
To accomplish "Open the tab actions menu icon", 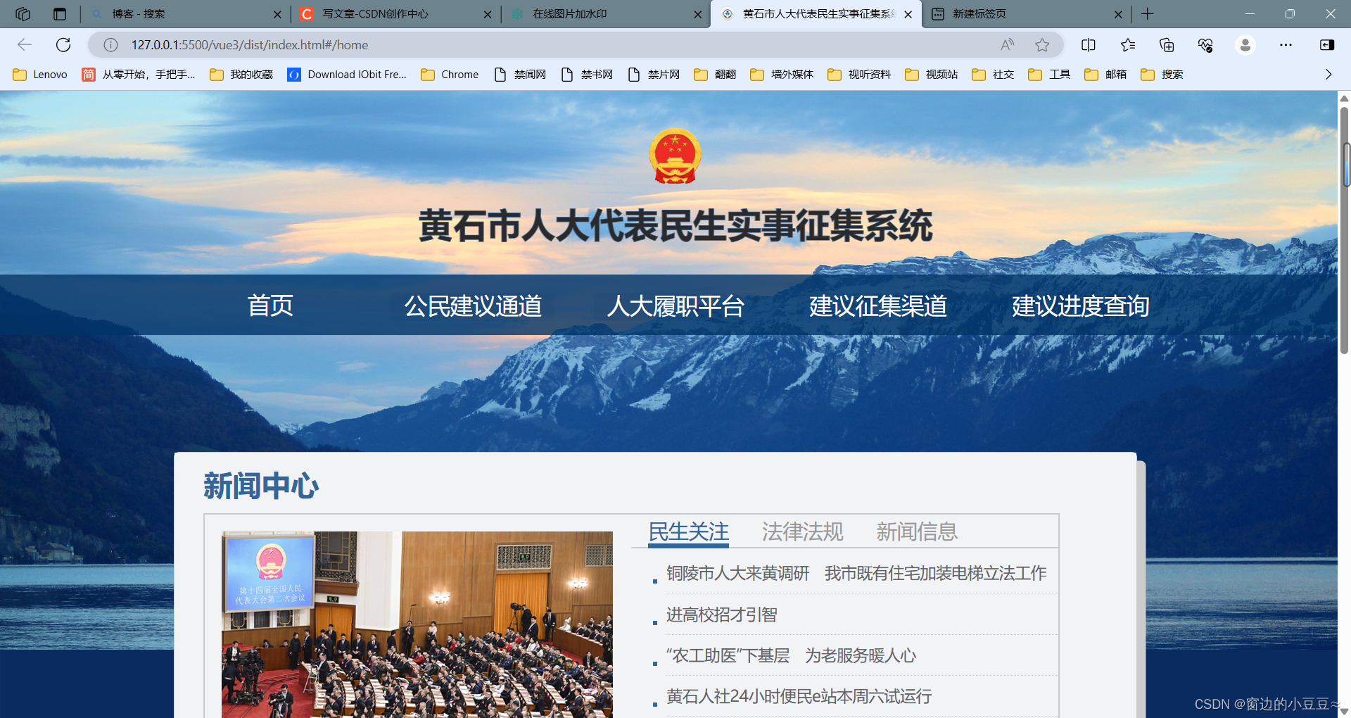I will point(60,14).
